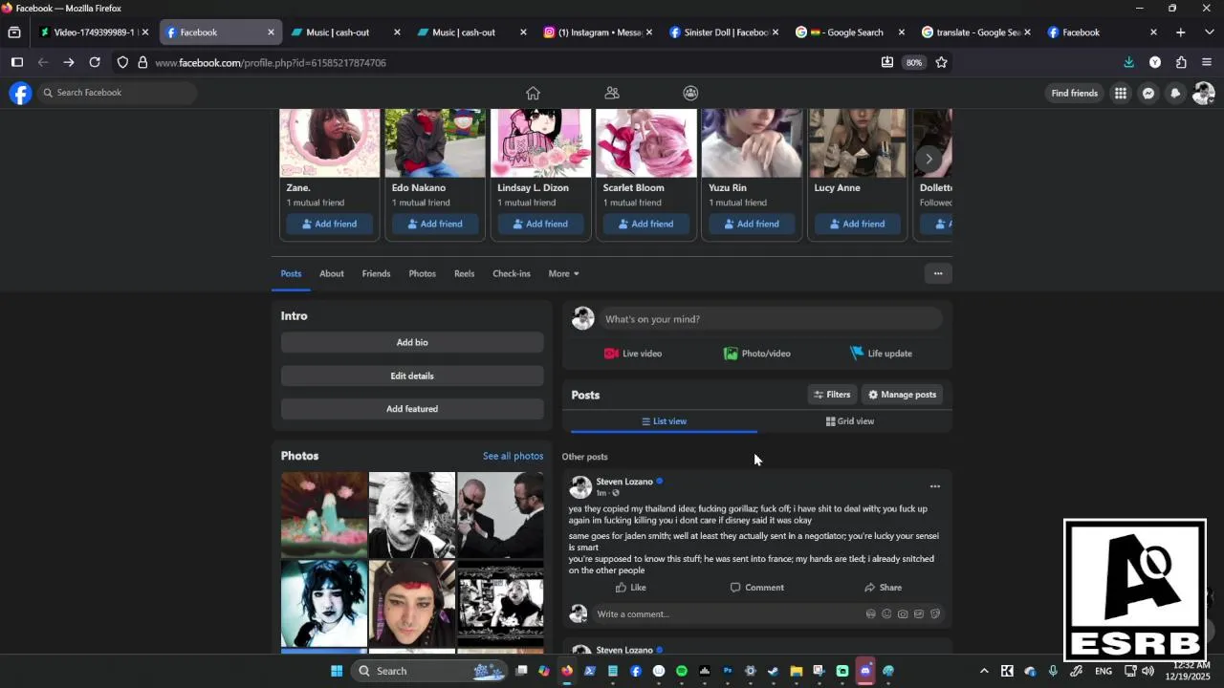Reload the page in Firefox

point(95,62)
